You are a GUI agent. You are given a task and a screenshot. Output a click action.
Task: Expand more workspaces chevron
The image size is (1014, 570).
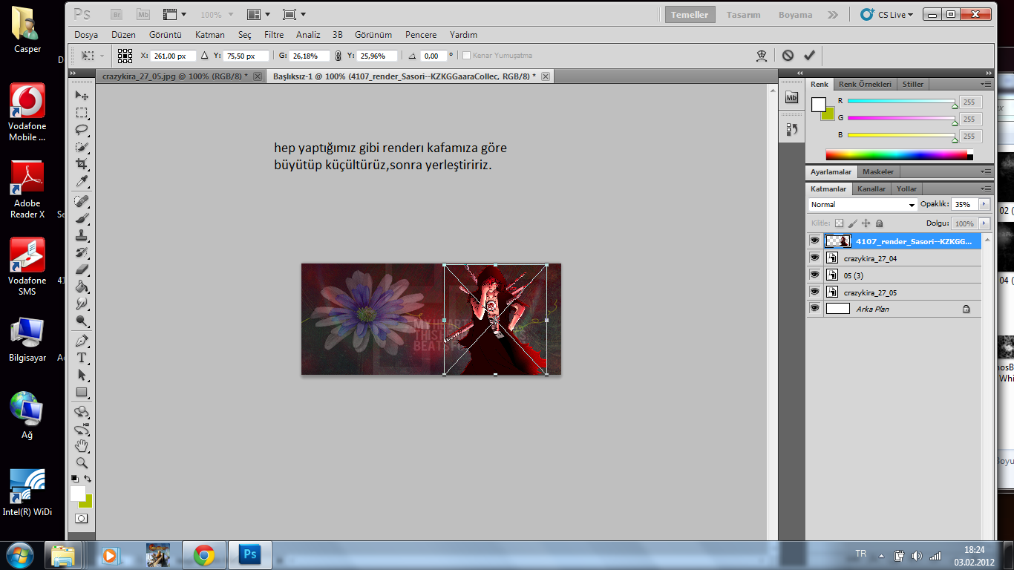point(833,14)
